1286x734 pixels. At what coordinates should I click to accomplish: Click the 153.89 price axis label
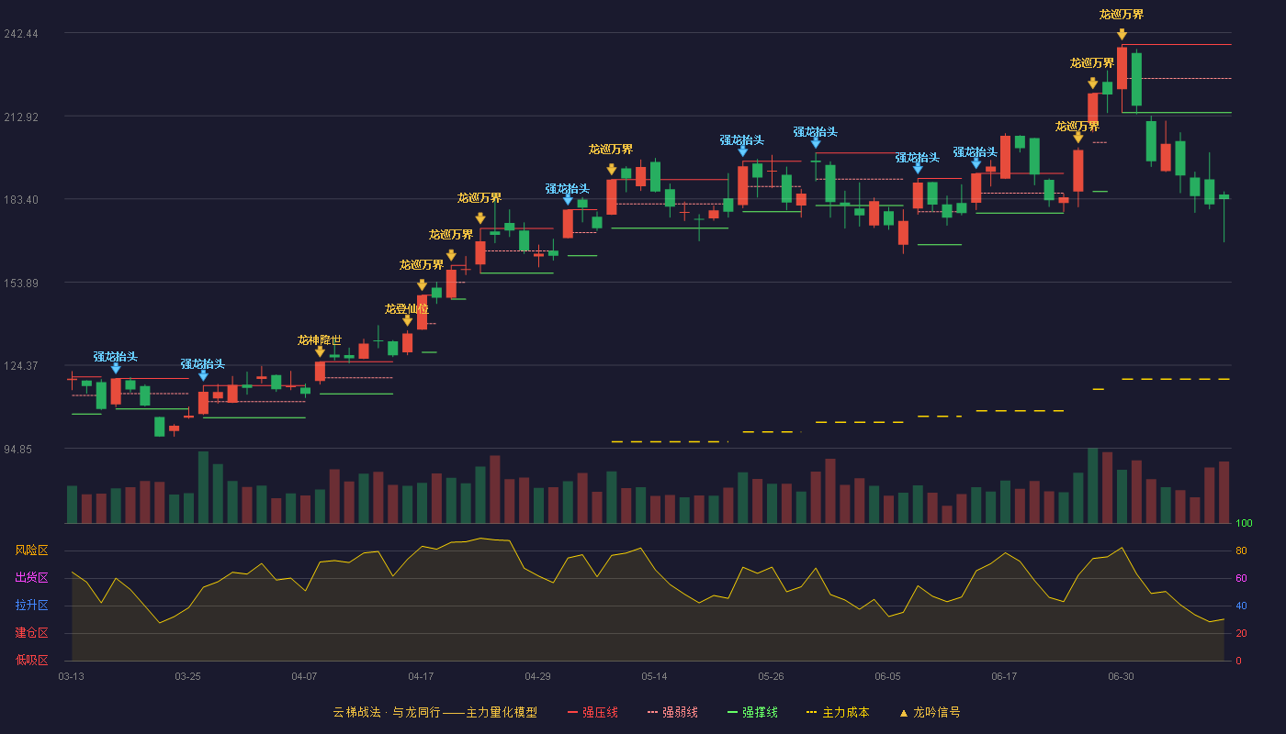coord(21,283)
